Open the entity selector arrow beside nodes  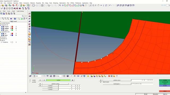point(44,80)
